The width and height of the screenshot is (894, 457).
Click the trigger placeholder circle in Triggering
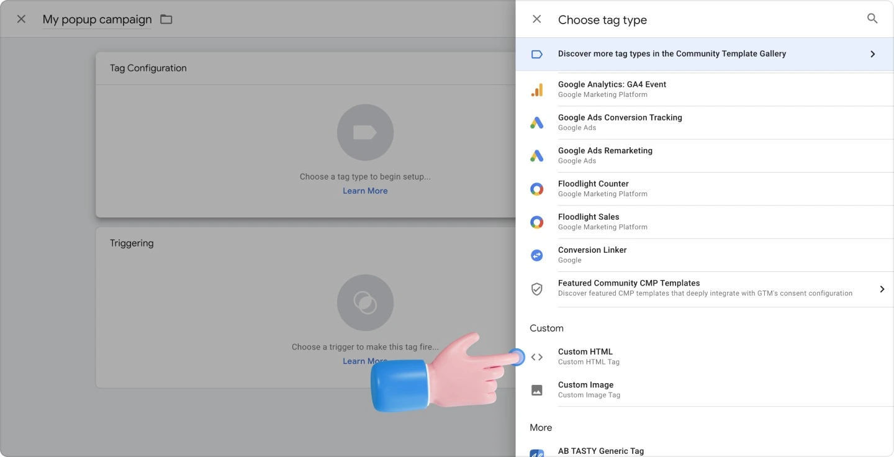tap(365, 302)
